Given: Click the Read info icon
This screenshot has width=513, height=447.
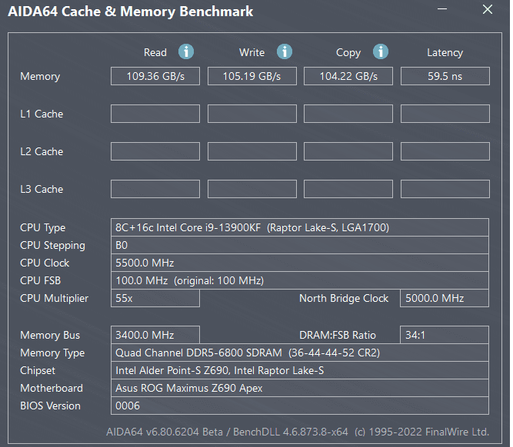Looking at the screenshot, I should tap(186, 51).
